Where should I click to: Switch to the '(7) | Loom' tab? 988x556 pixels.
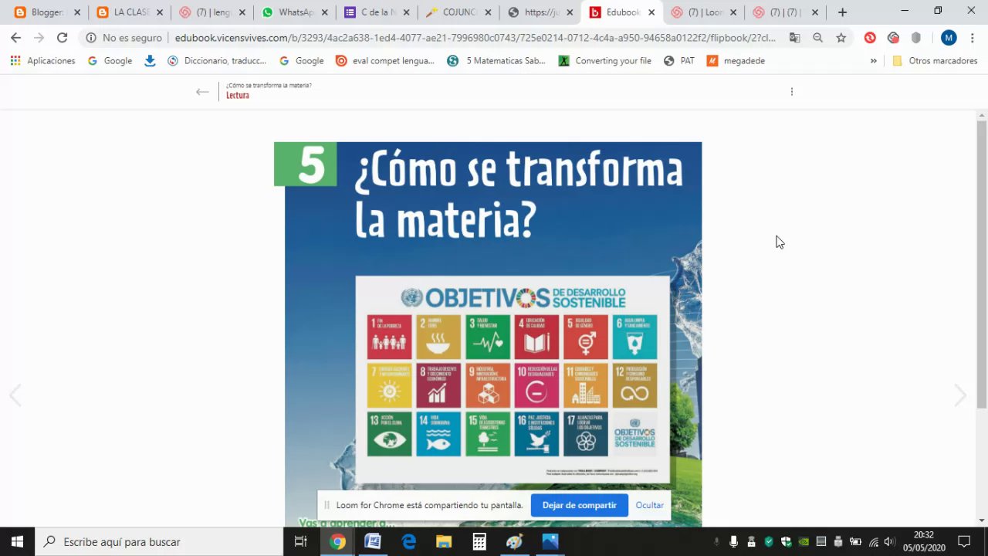coord(702,12)
